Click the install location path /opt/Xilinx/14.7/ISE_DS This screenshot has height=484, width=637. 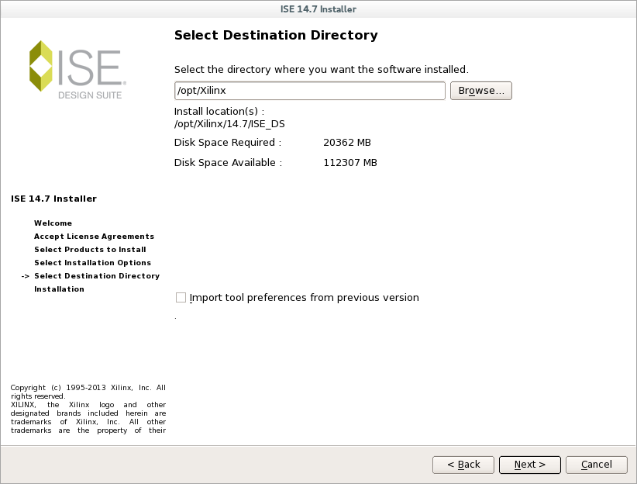coord(229,124)
